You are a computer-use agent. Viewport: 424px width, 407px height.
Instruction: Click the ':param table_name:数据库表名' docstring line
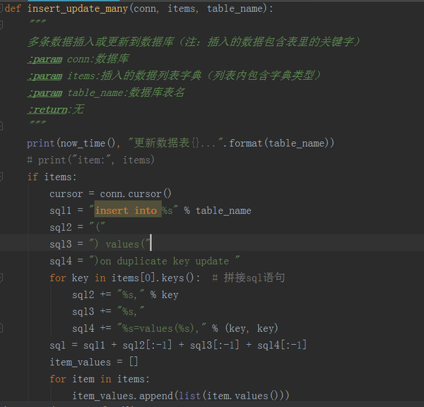click(106, 93)
